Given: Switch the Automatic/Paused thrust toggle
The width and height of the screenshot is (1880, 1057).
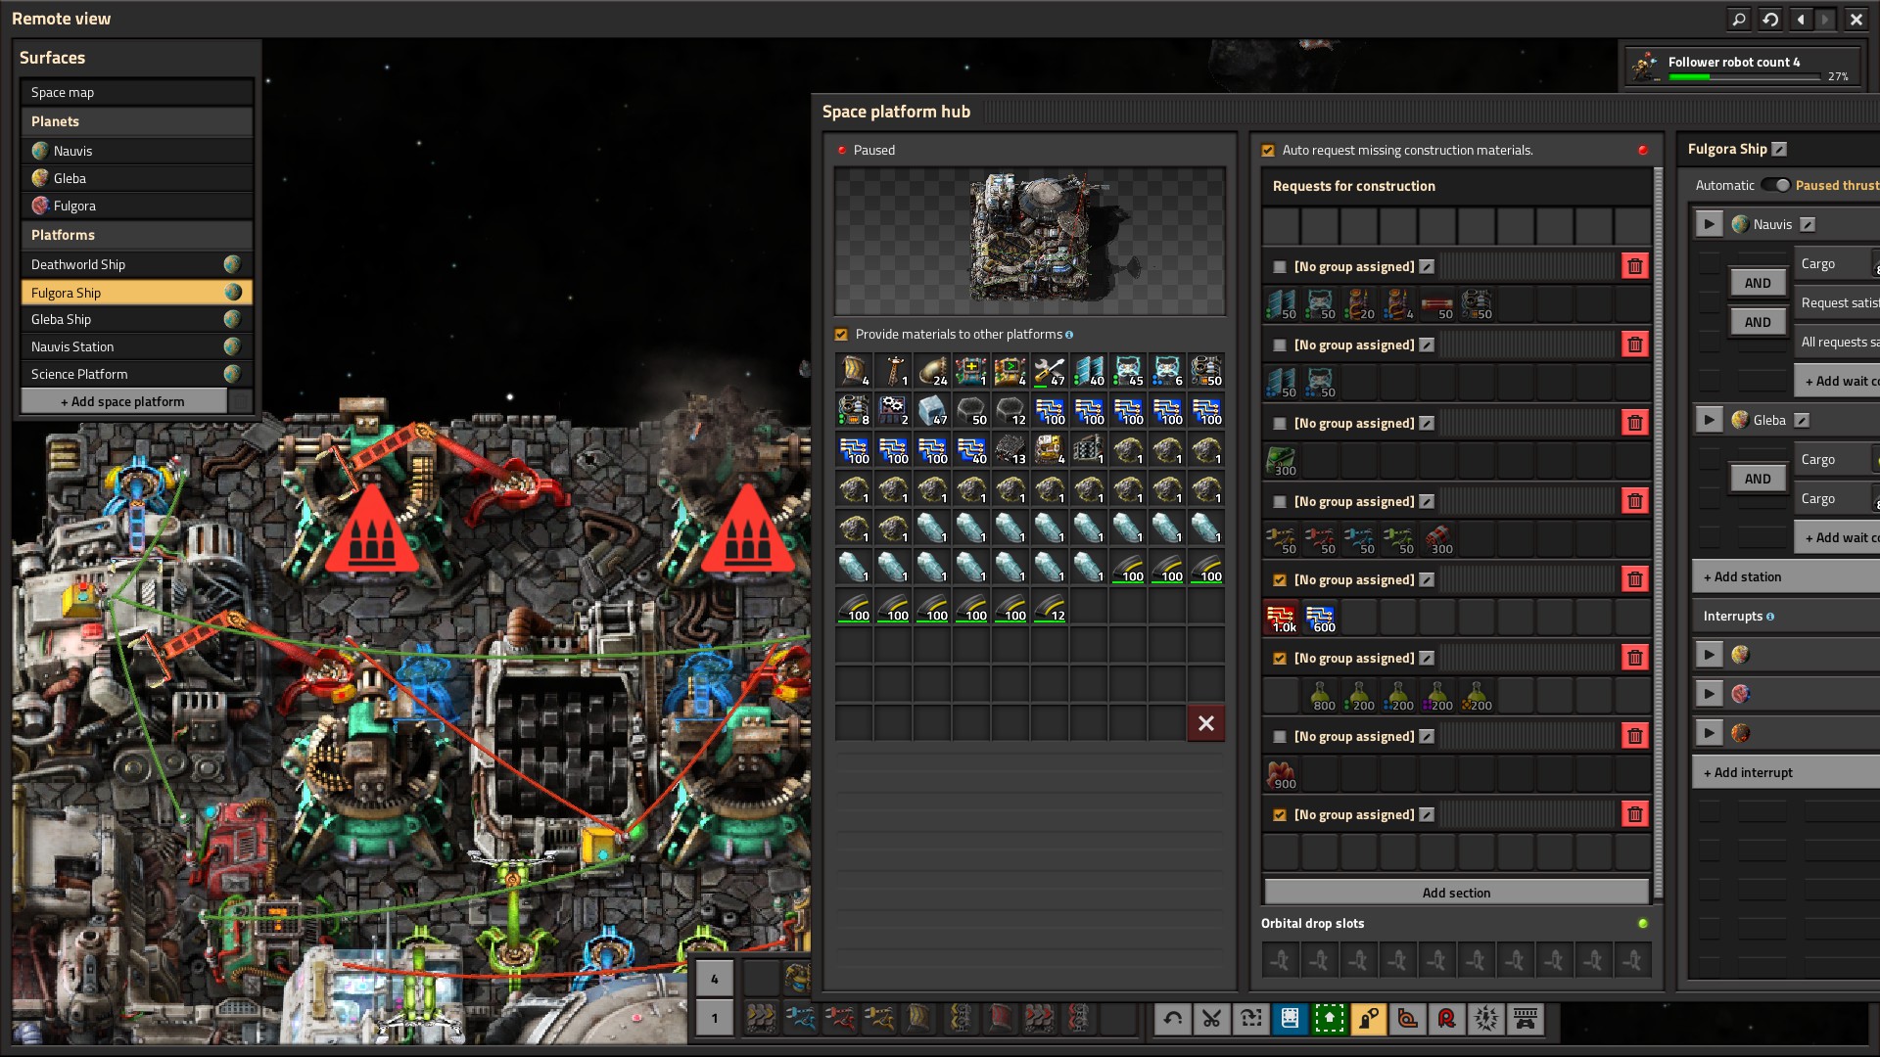Looking at the screenshot, I should [x=1775, y=185].
